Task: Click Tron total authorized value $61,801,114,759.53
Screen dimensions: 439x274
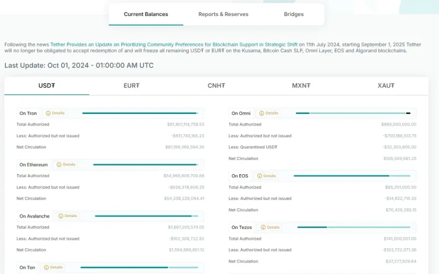Action: (x=185, y=124)
